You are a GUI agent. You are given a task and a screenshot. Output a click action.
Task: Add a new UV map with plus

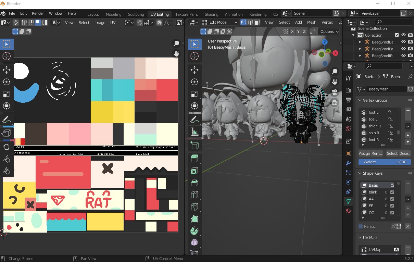[408, 248]
